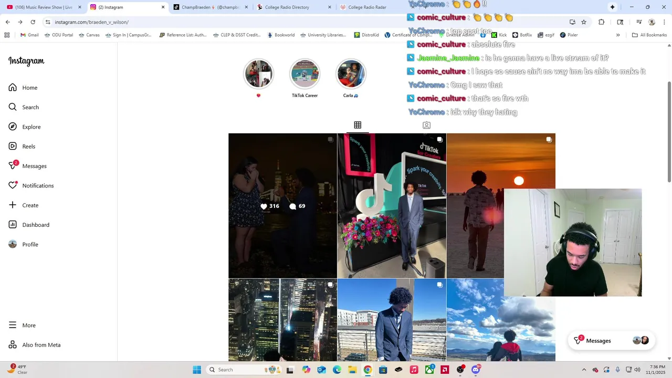Open Canvas bookmark
The image size is (672, 378).
click(x=89, y=35)
